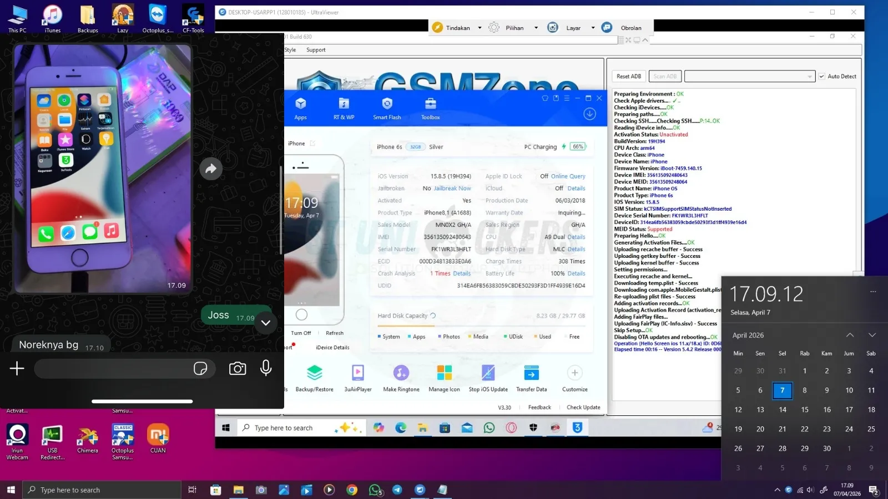Launch Backup/Restore tool
This screenshot has width=888, height=499.
tap(314, 378)
